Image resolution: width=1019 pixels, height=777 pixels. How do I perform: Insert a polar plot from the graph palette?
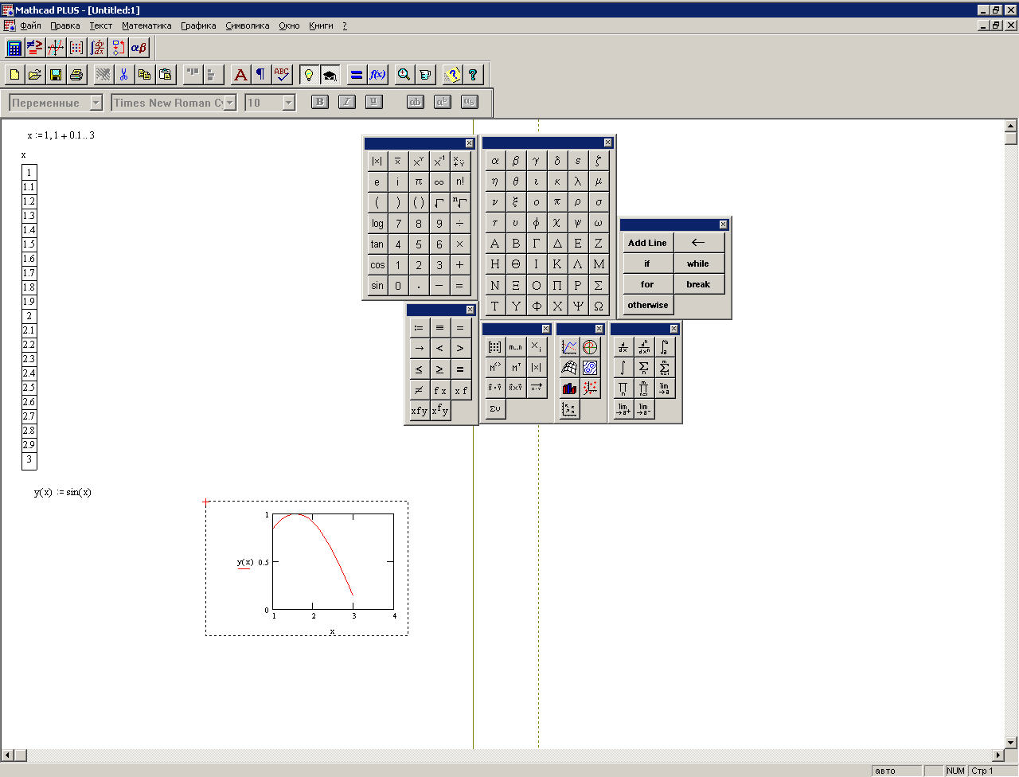click(590, 347)
